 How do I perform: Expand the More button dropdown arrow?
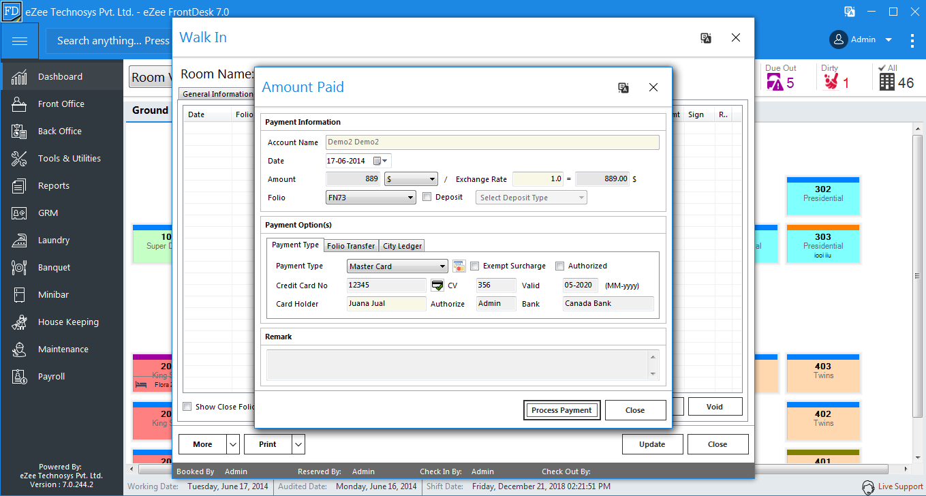pyautogui.click(x=233, y=444)
